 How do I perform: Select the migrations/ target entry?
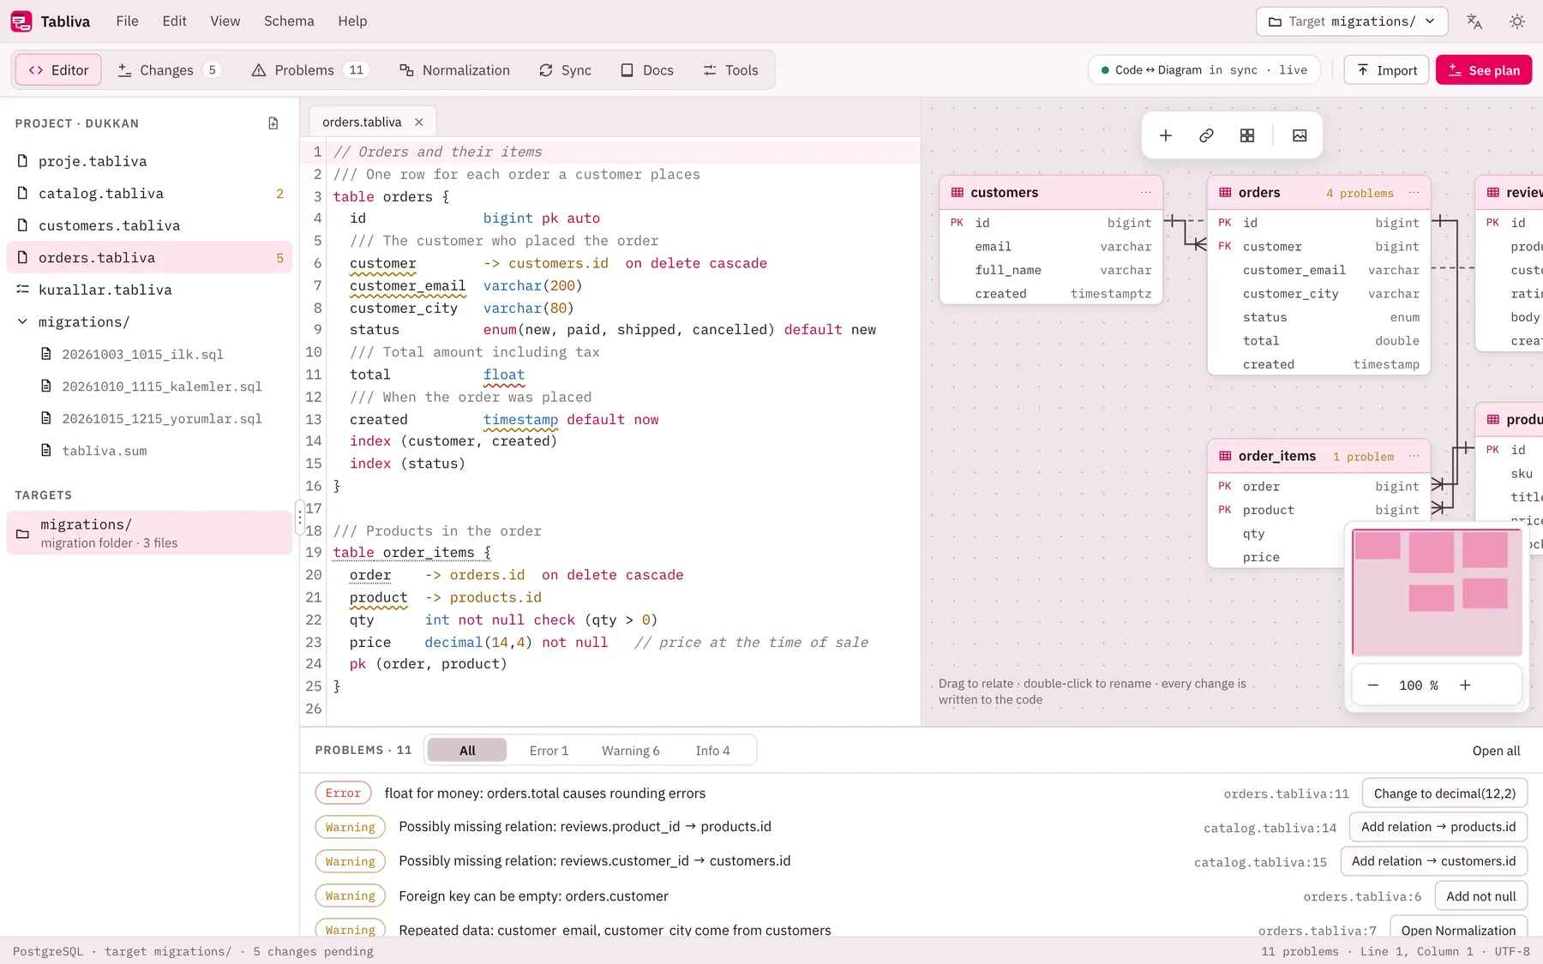(150, 533)
